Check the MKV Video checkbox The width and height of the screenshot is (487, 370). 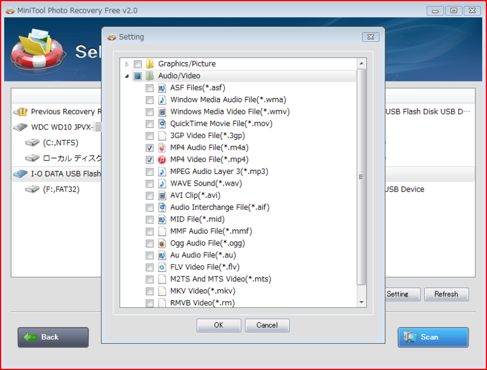tap(149, 291)
